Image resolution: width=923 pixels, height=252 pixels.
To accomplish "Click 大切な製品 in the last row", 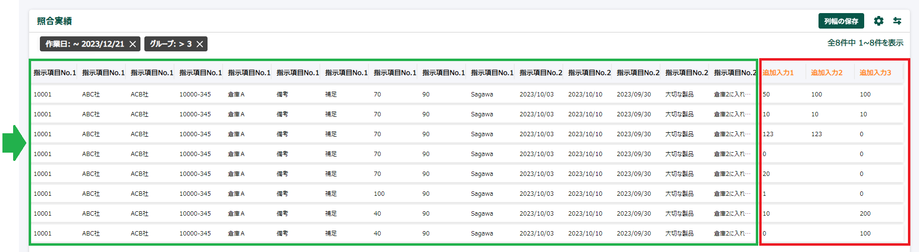I will point(679,234).
